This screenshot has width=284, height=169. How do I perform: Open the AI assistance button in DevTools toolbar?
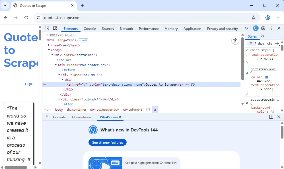[256, 28]
